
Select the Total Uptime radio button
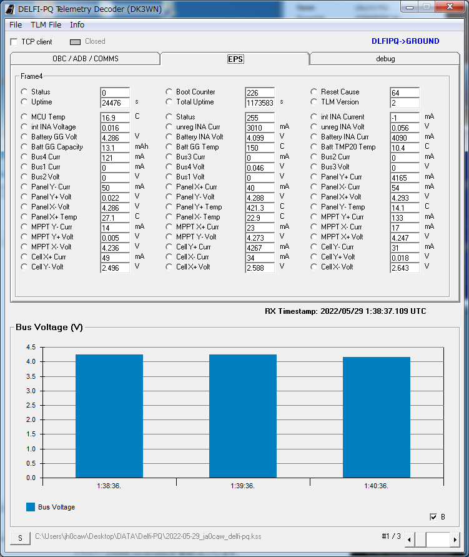click(x=169, y=102)
